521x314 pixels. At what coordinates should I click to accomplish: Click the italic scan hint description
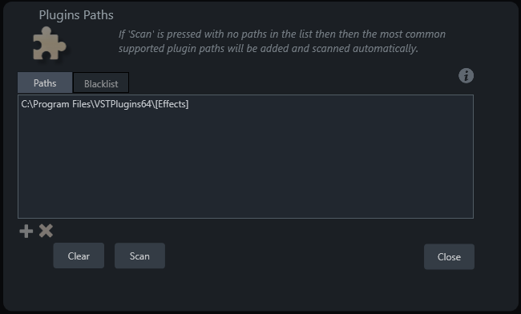tap(282, 41)
